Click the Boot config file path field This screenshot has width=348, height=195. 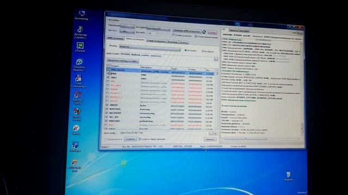tap(164, 133)
